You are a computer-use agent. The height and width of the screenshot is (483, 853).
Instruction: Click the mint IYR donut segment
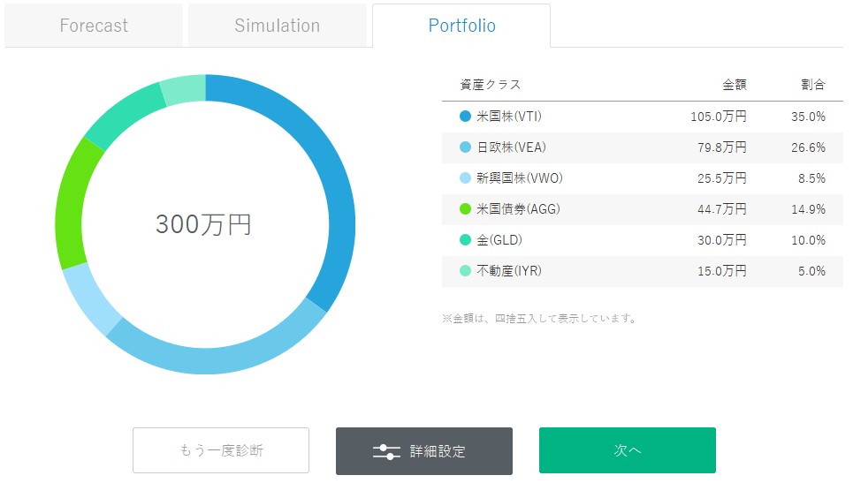click(x=184, y=90)
